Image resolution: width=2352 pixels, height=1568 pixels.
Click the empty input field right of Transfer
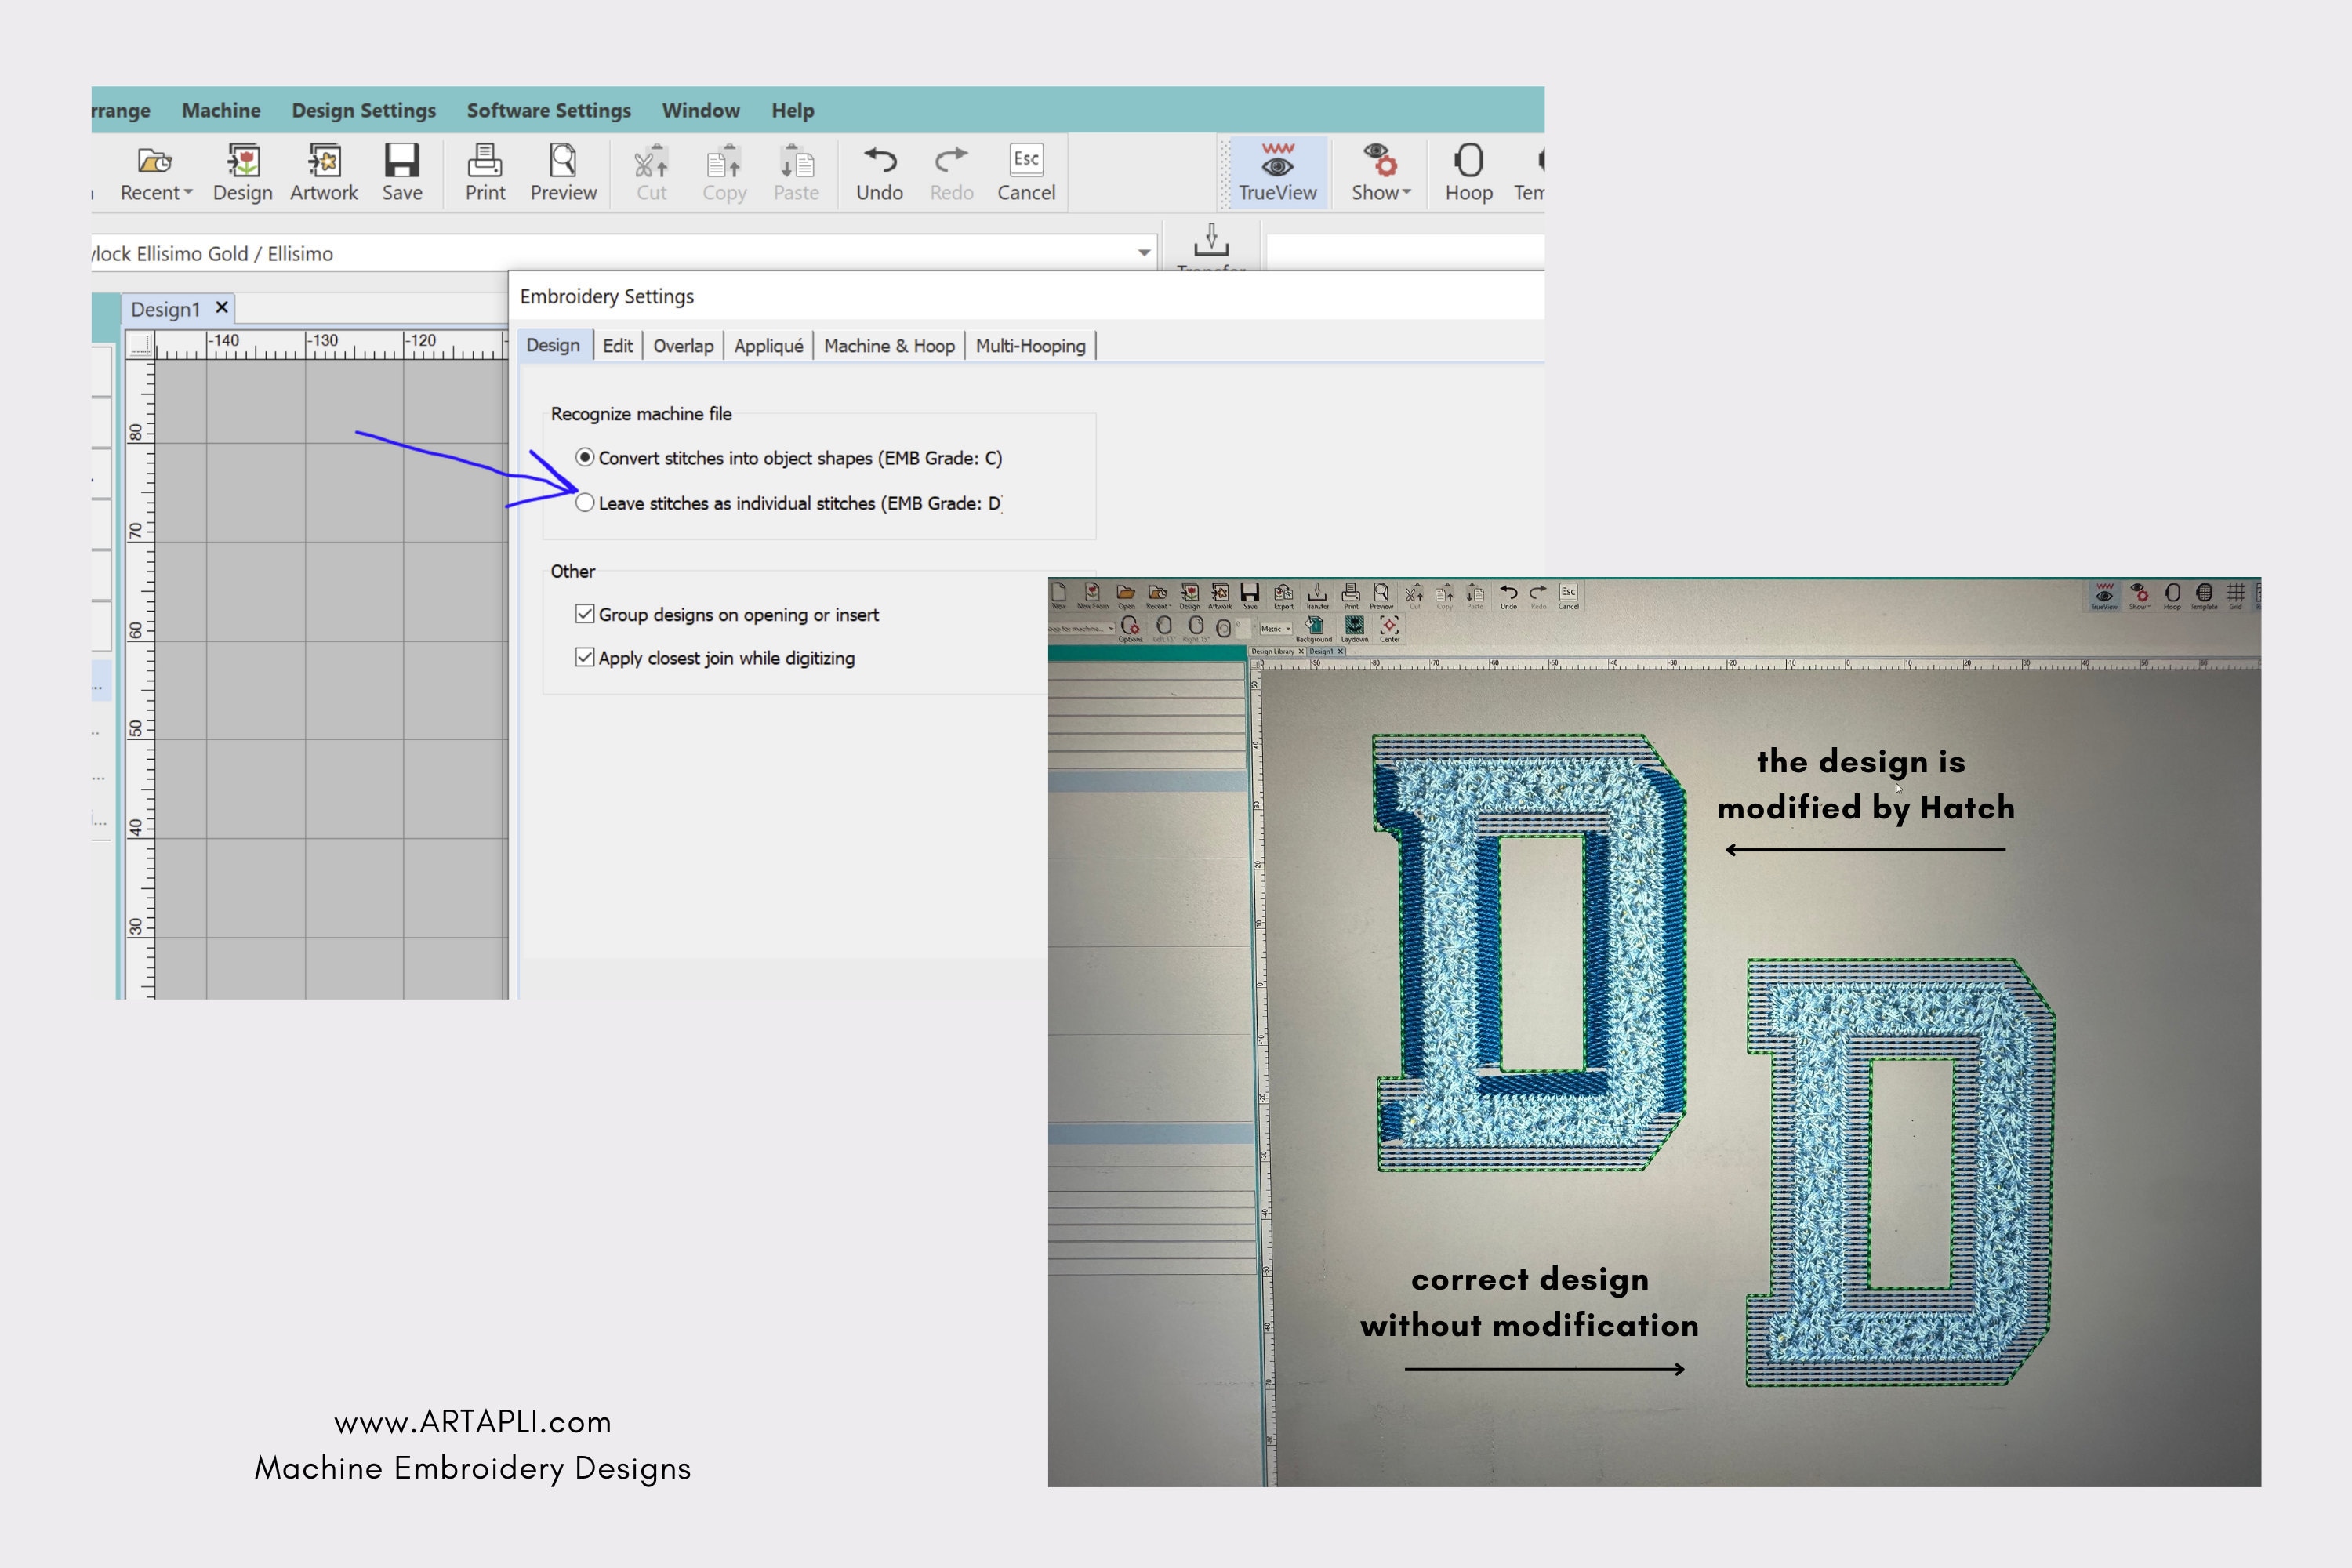click(1404, 252)
